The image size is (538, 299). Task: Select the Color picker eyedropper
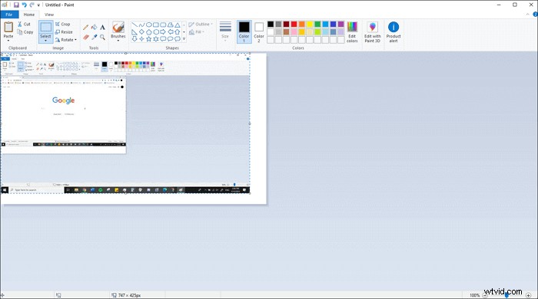coord(94,37)
